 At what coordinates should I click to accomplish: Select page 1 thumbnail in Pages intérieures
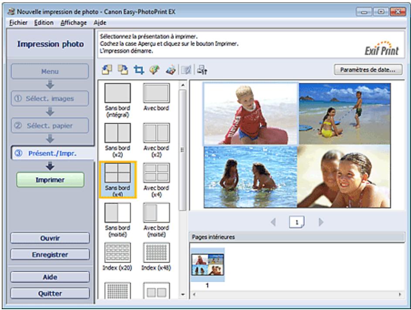(x=207, y=265)
